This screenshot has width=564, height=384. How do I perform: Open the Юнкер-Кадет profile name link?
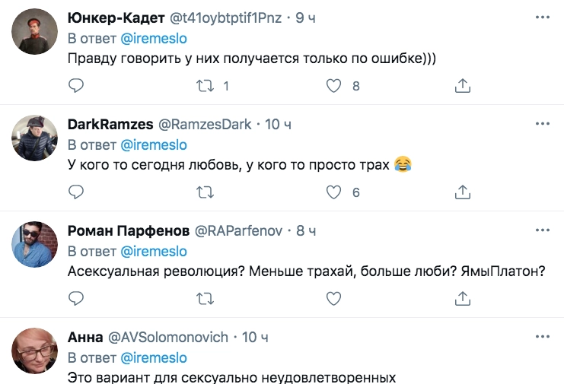tap(121, 17)
